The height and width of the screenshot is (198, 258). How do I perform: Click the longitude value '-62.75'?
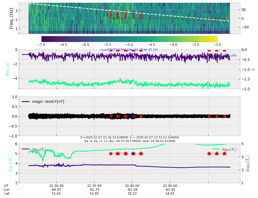tap(94, 190)
